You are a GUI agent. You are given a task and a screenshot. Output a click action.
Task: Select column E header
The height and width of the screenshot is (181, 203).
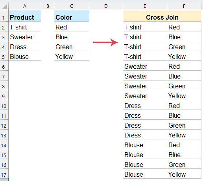(145, 6)
